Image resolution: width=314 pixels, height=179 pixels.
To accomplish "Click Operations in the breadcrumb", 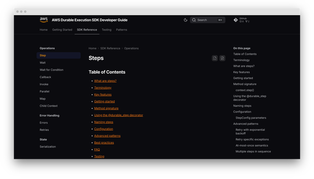I will [131, 48].
